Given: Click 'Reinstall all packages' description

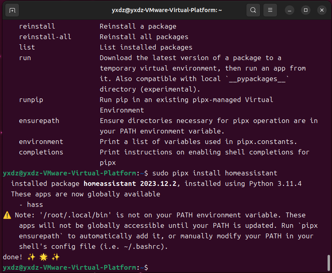Looking at the screenshot, I should point(144,37).
